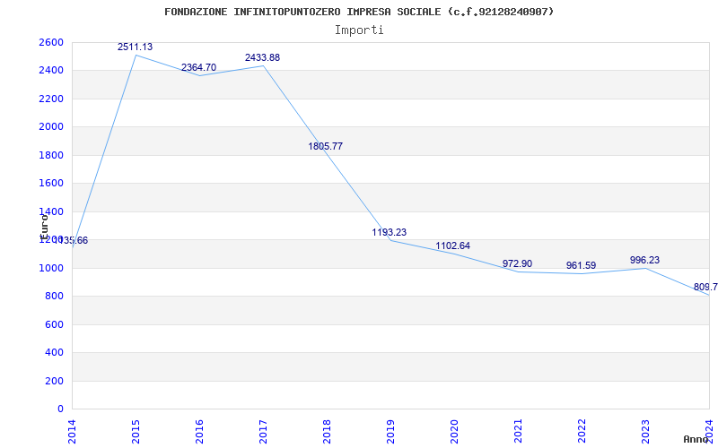Image resolution: width=718 pixels, height=448 pixels.
Task: Select the 1805.77 data label
Action: (325, 146)
